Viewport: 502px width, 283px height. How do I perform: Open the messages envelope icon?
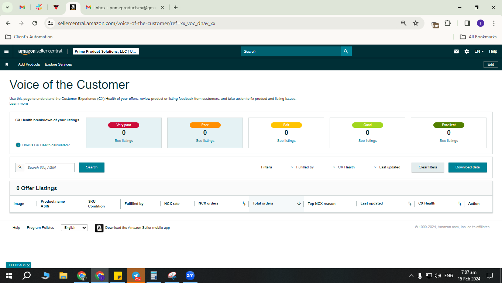tap(456, 52)
